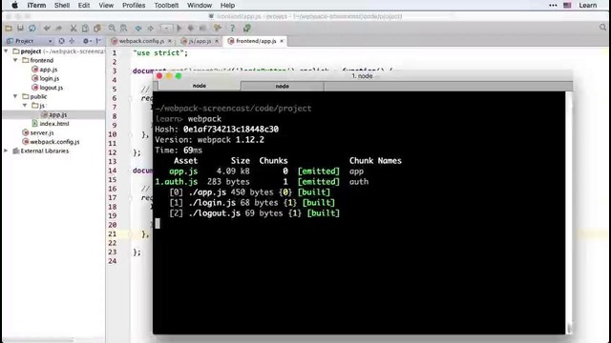Click the Paste clipboard toolbar icon
The height and width of the screenshot is (343, 611).
(97, 28)
